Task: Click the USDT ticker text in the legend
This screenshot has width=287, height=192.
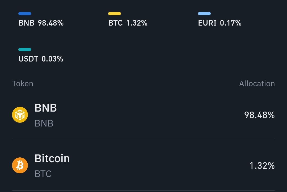Action: [28, 59]
